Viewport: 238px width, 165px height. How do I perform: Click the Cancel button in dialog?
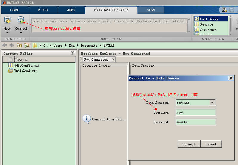click(211, 144)
